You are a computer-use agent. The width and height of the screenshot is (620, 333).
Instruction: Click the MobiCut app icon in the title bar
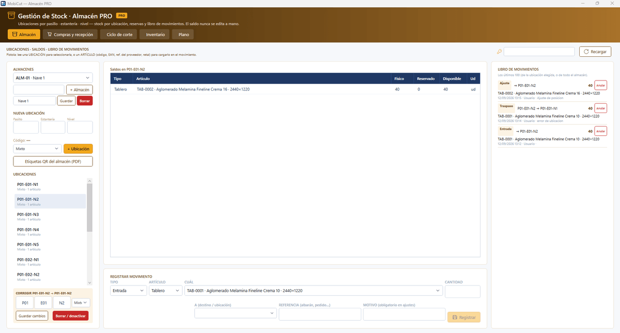tap(3, 3)
